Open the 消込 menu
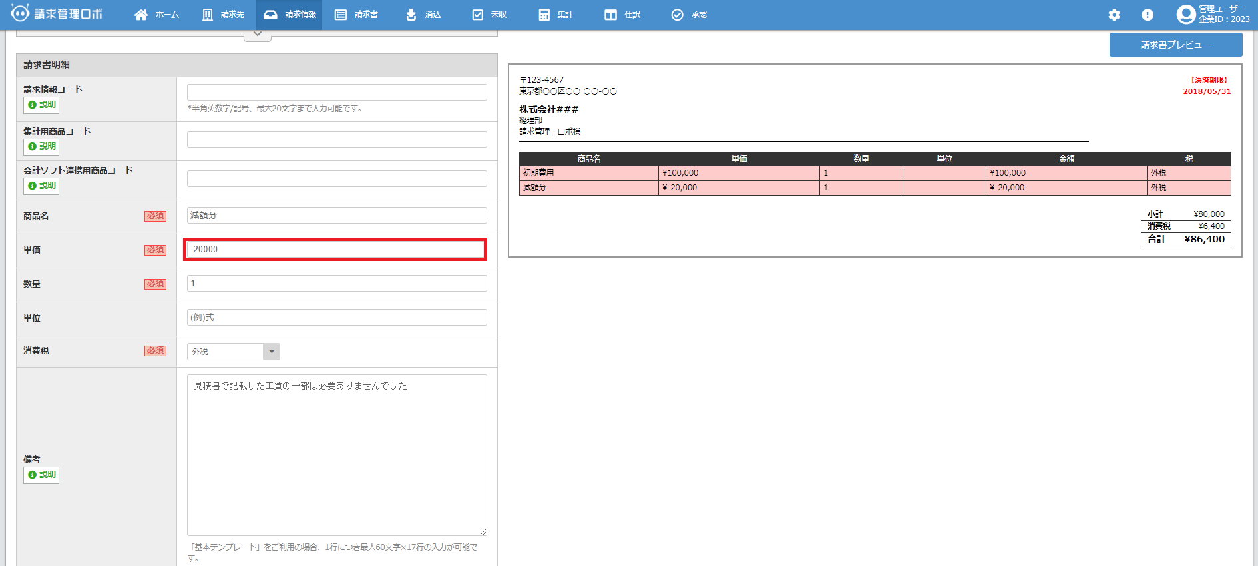The height and width of the screenshot is (566, 1258). tap(423, 15)
